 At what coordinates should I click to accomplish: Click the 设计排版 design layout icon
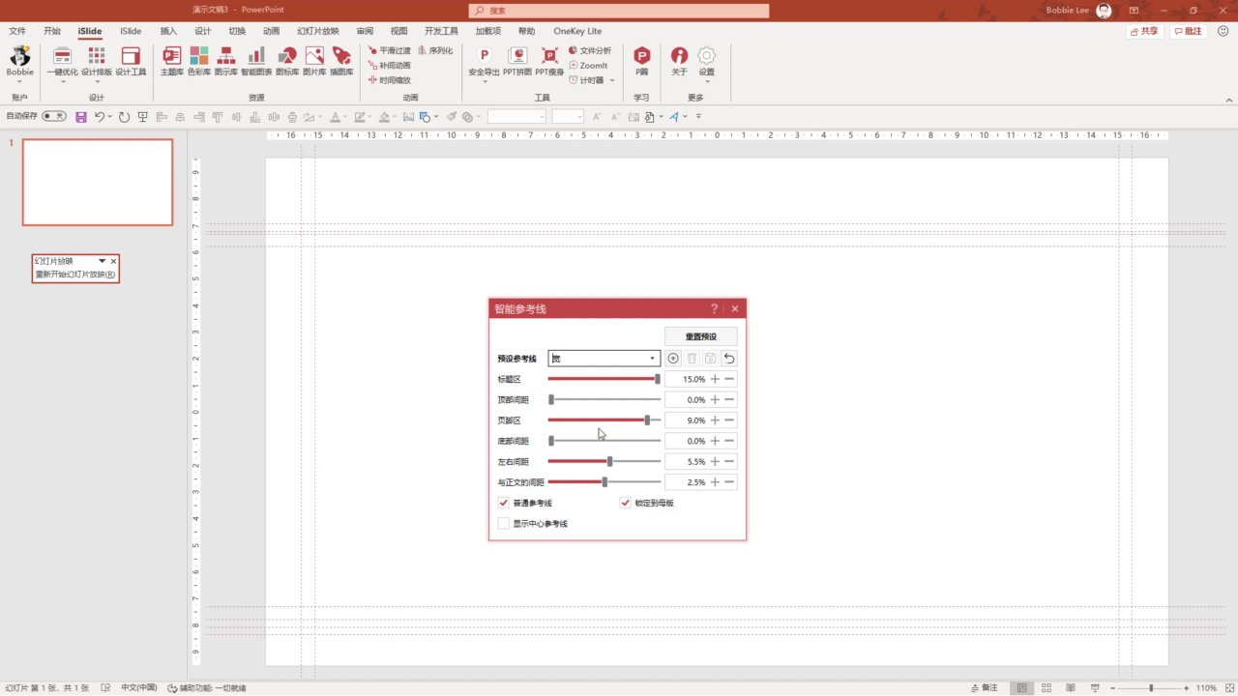pos(97,56)
